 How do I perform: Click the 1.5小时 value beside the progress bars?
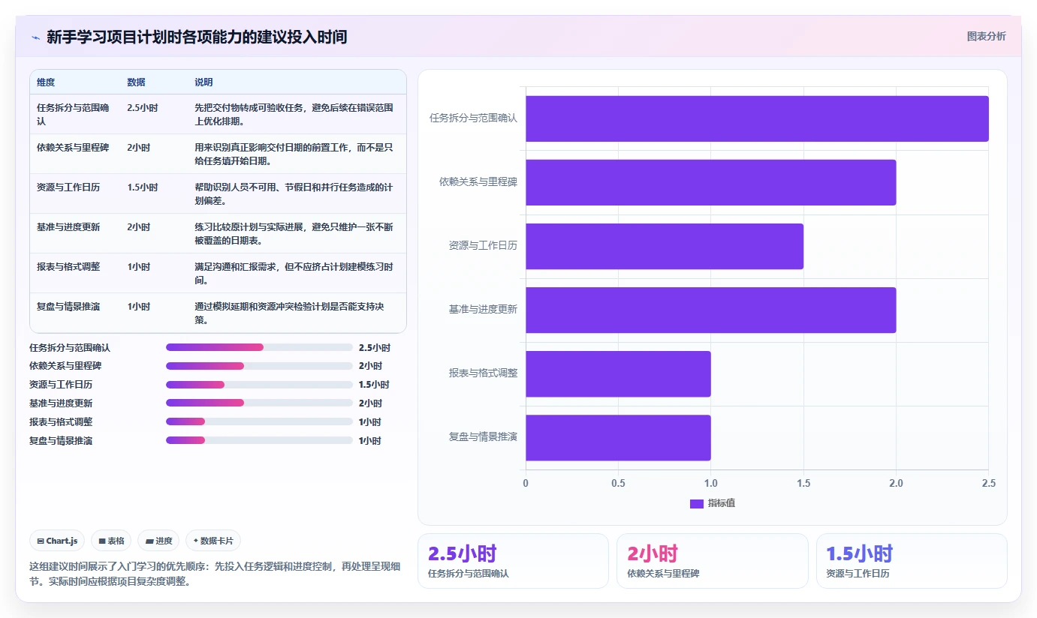[x=375, y=385]
